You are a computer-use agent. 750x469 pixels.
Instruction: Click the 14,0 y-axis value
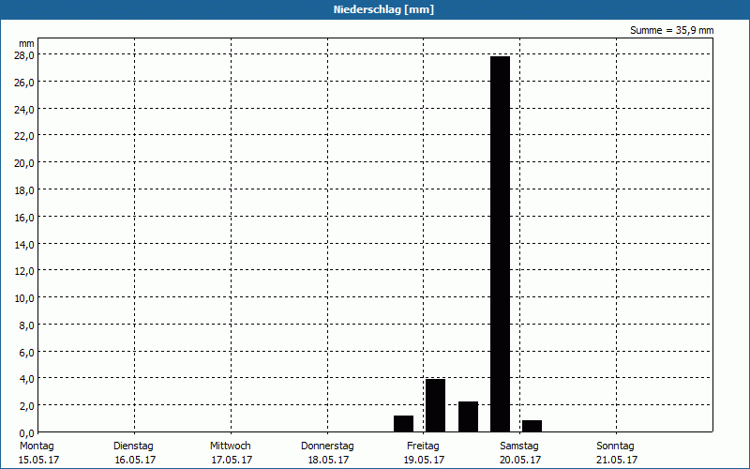tap(24, 245)
